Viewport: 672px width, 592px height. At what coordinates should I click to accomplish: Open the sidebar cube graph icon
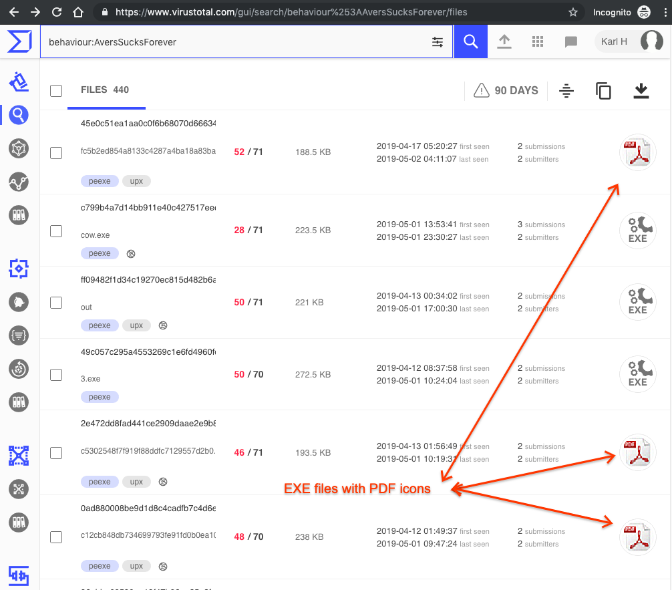click(x=19, y=148)
